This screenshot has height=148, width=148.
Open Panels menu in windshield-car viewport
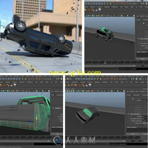[x=73, y=89]
